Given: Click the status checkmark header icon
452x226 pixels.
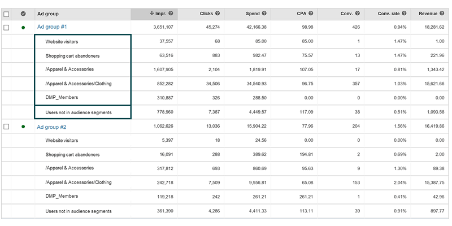Looking at the screenshot, I should coord(23,14).
